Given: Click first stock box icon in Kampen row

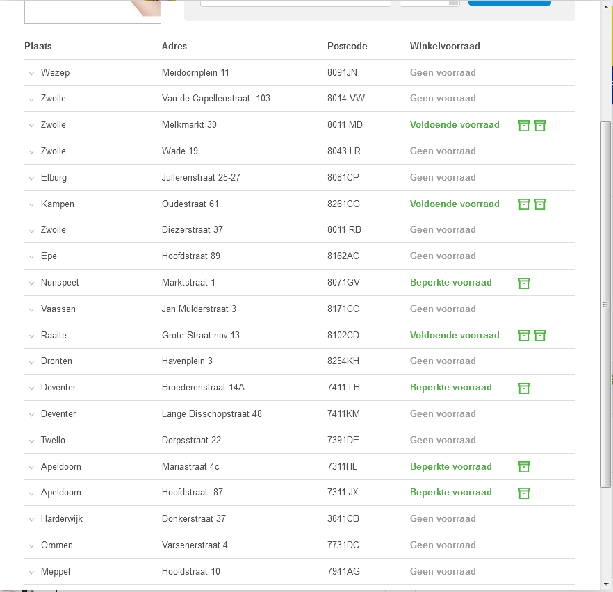Looking at the screenshot, I should pyautogui.click(x=524, y=204).
